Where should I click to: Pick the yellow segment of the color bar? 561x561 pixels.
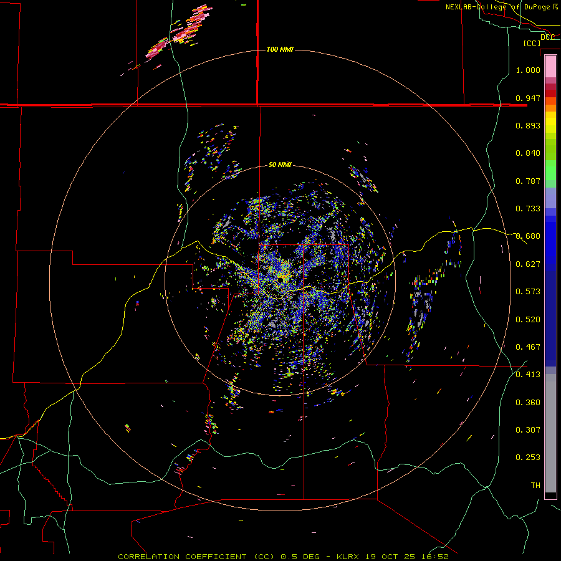click(x=550, y=122)
